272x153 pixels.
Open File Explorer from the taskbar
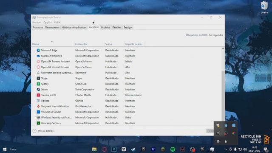pyautogui.click(x=94, y=149)
